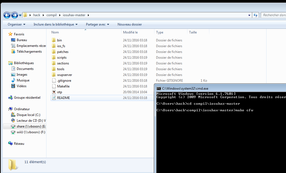This screenshot has width=286, height=173.
Task: Click the Ordinateur computer icon
Action: (x=10, y=109)
